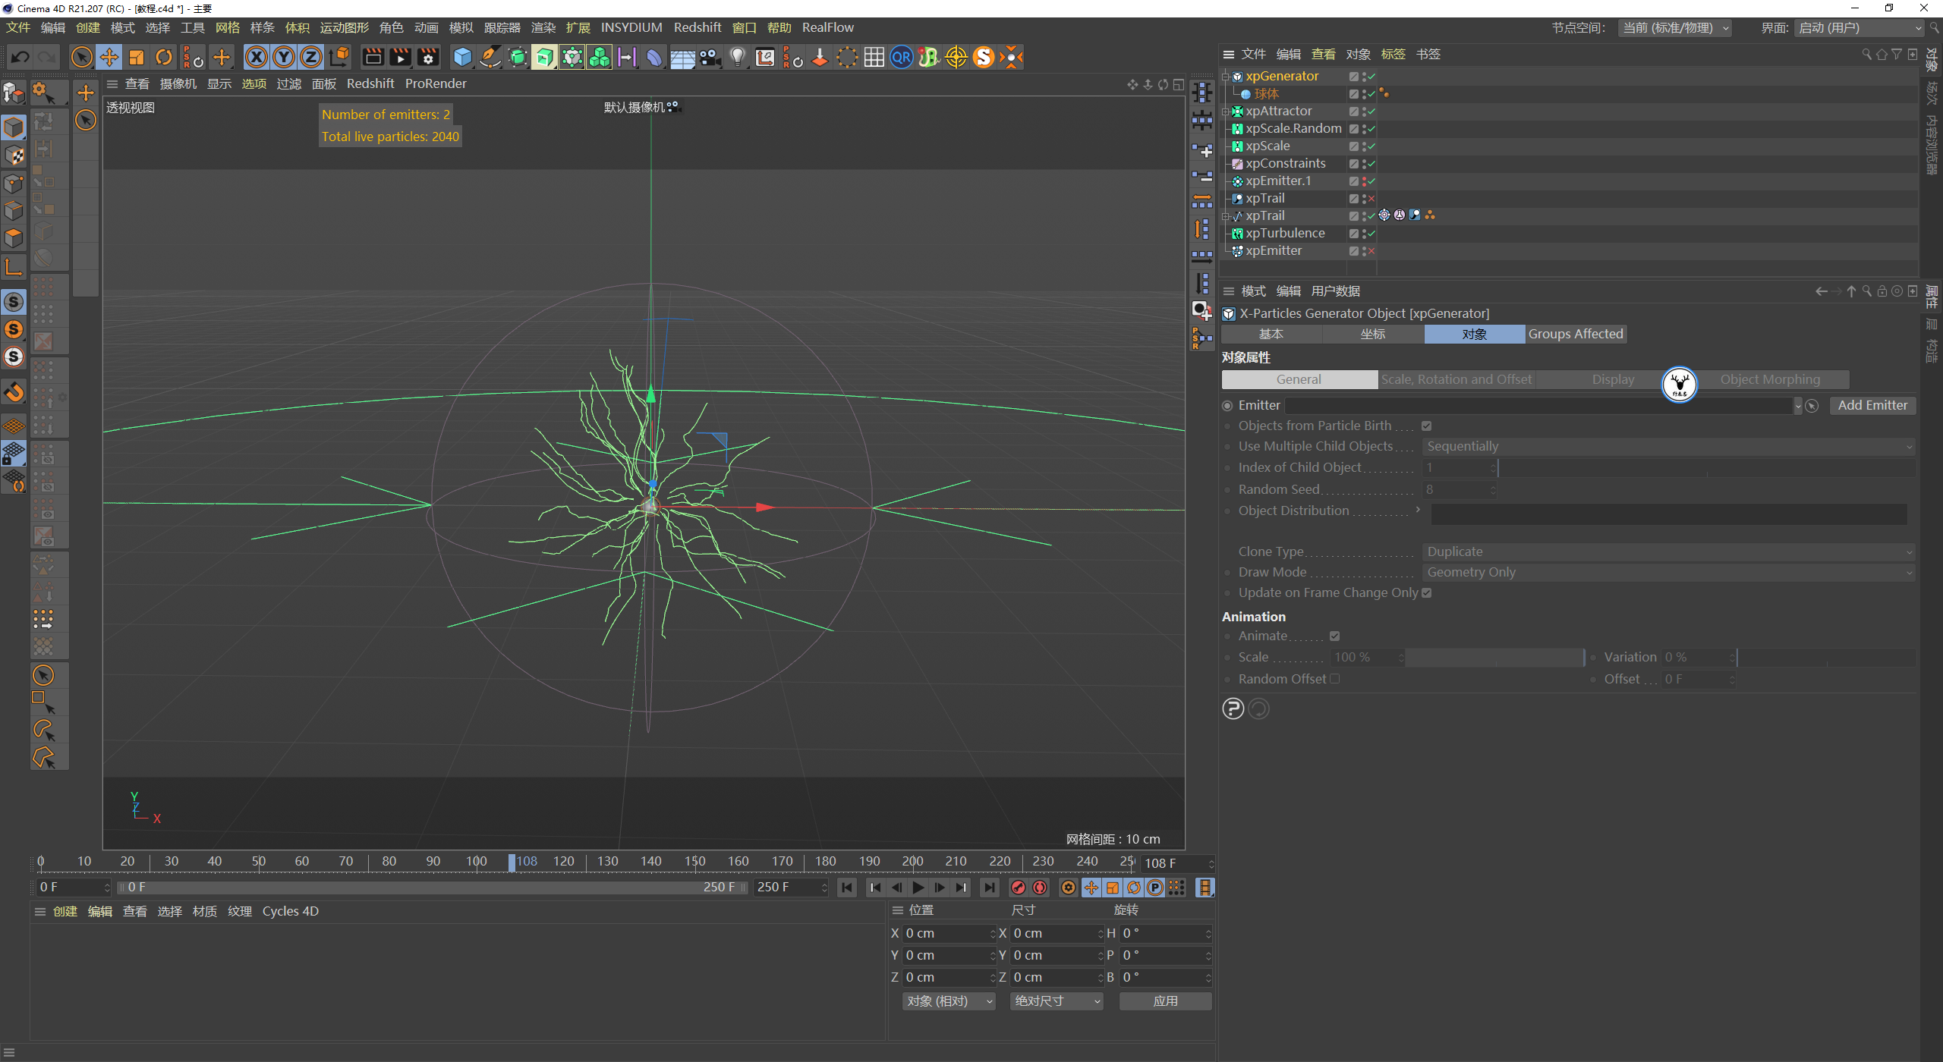Open the Draw Mode dropdown
Viewport: 1943px width, 1062px height.
coord(1669,572)
